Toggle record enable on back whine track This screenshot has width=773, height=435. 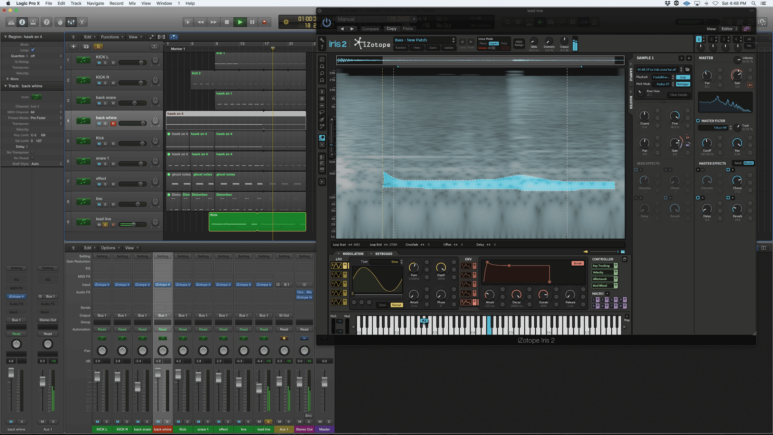(x=113, y=124)
